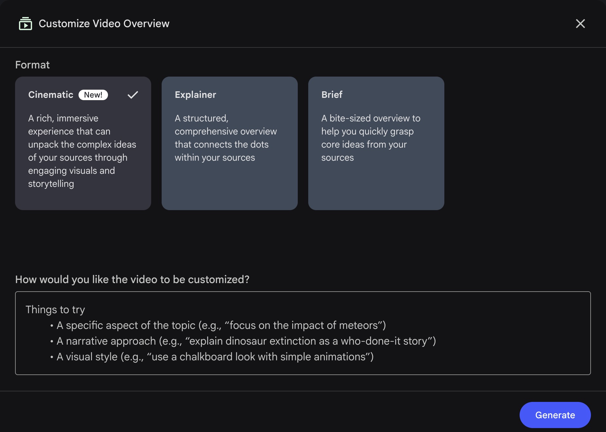This screenshot has width=606, height=432.
Task: Click the Format section heading
Action: coord(32,64)
